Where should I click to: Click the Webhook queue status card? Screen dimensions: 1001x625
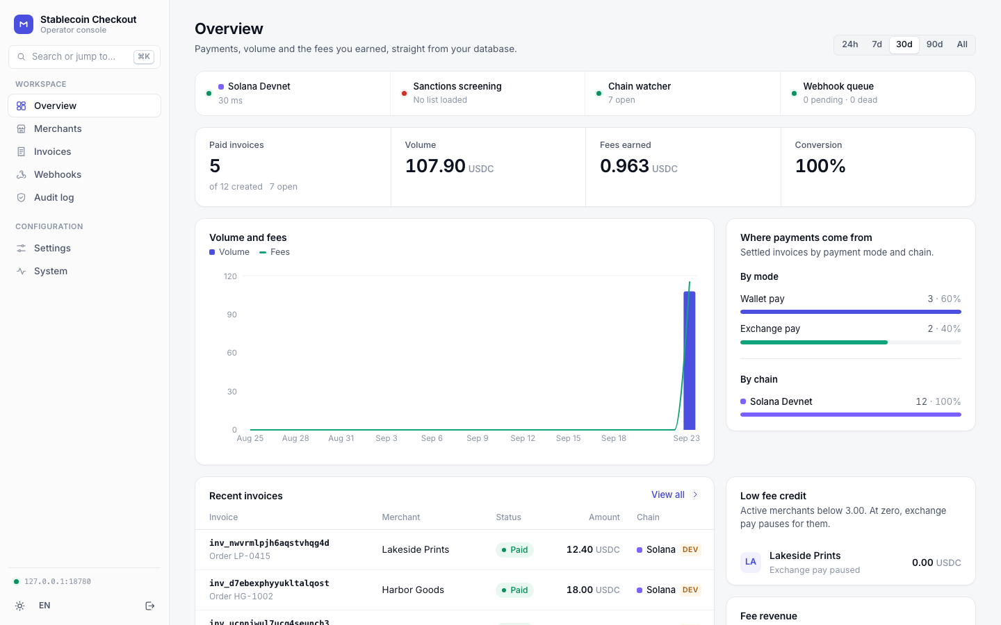pyautogui.click(x=878, y=94)
